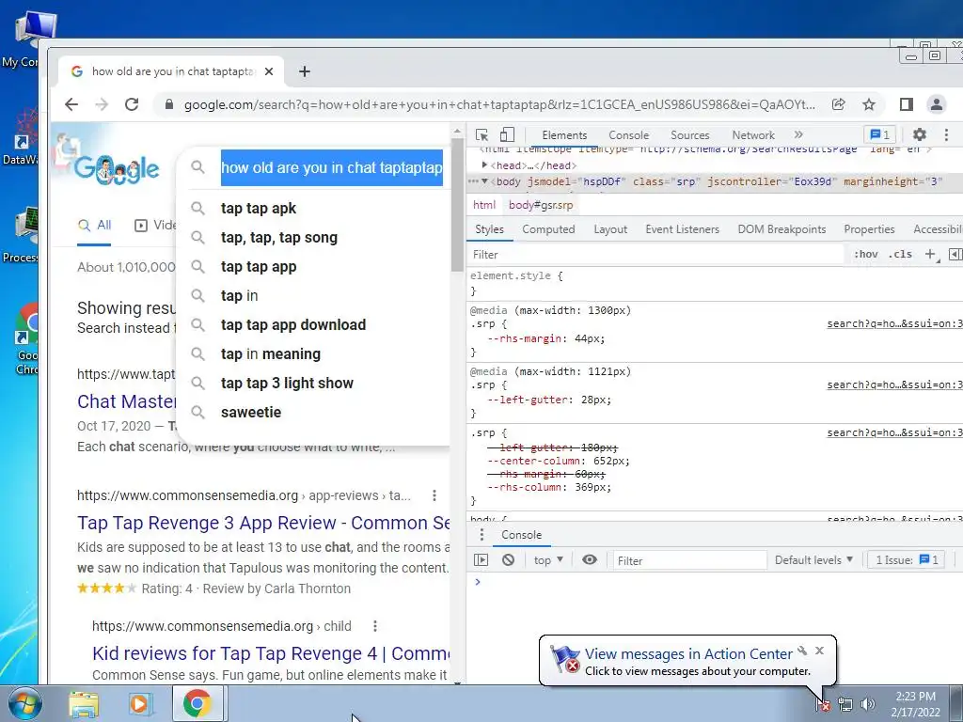Add a new style rule with plus icon
Screen dimensions: 963x722
click(x=931, y=254)
